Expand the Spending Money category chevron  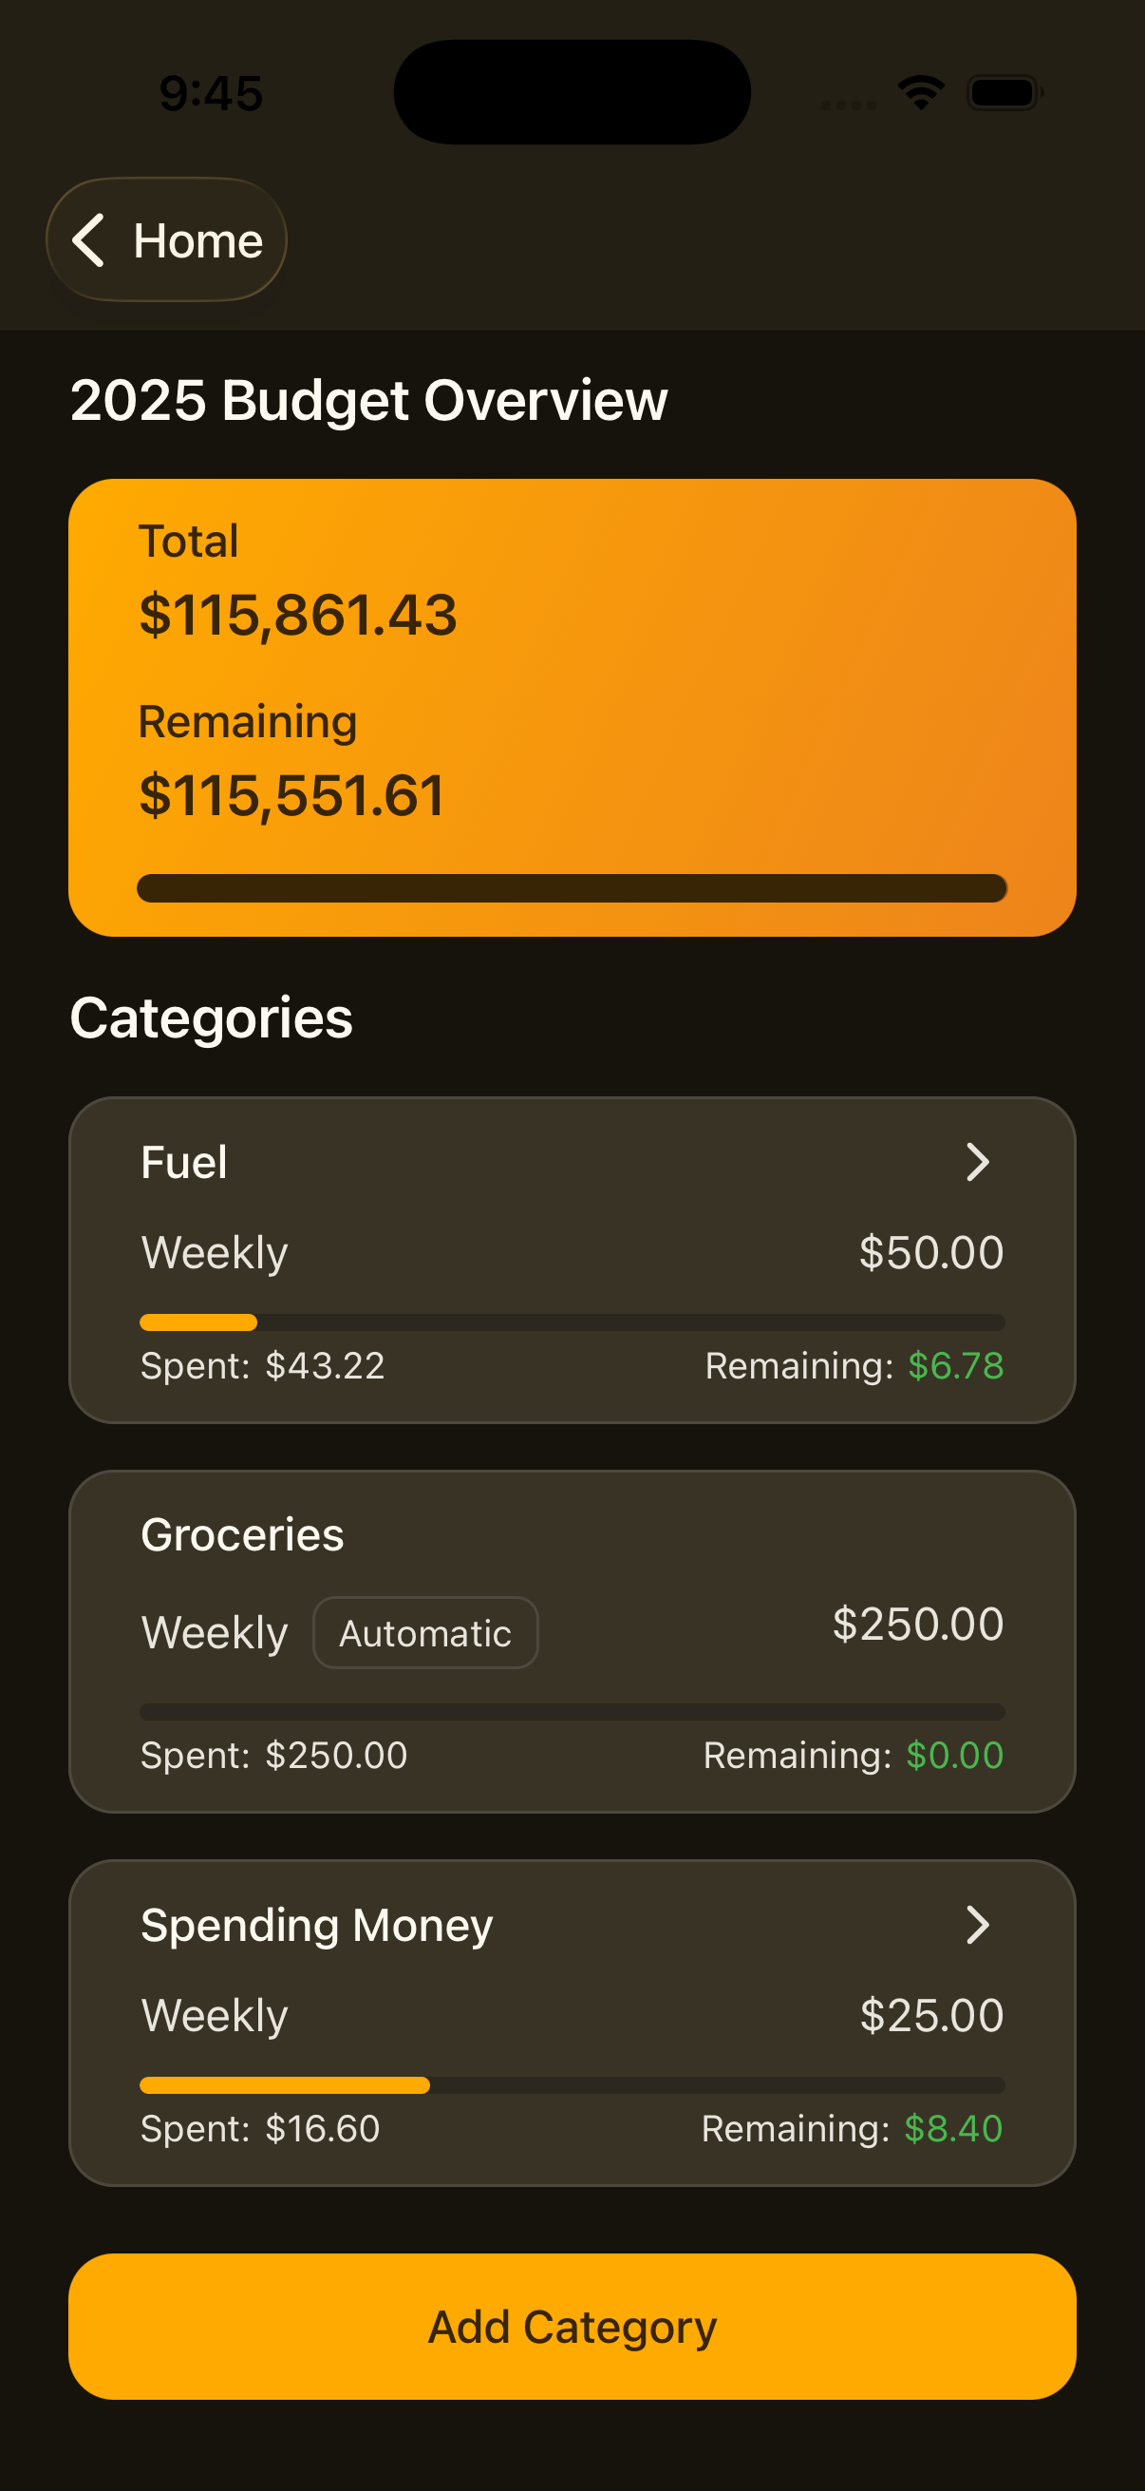pyautogui.click(x=977, y=1926)
